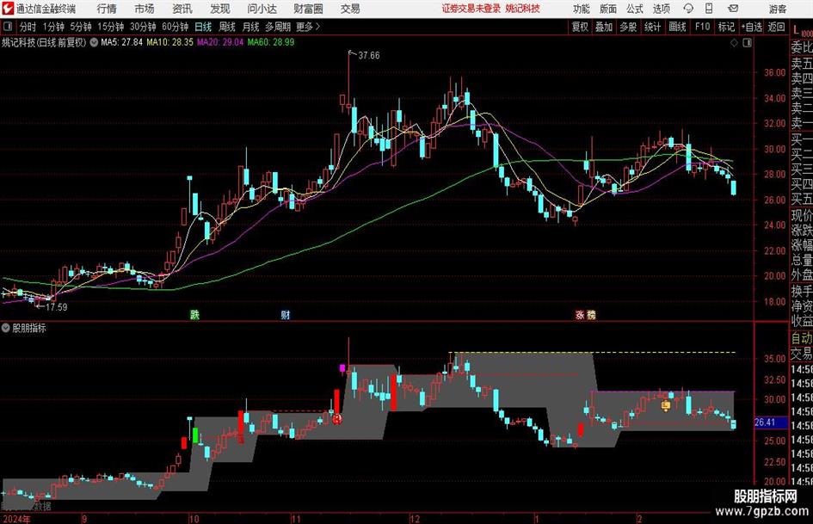
Task: Expand the 股朋指标 indicator dropdown
Action: click(6, 328)
